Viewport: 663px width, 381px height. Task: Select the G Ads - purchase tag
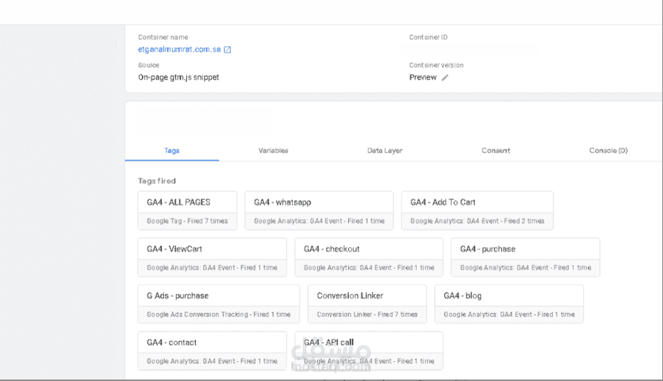point(218,303)
